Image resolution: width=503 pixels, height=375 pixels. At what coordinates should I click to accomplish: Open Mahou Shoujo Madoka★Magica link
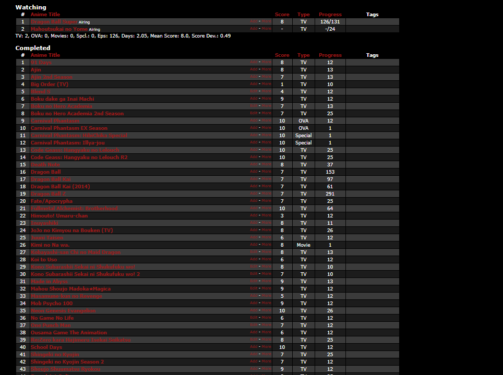coord(70,289)
